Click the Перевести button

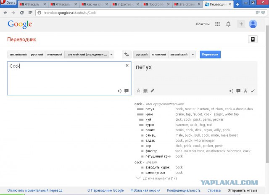coord(210,55)
